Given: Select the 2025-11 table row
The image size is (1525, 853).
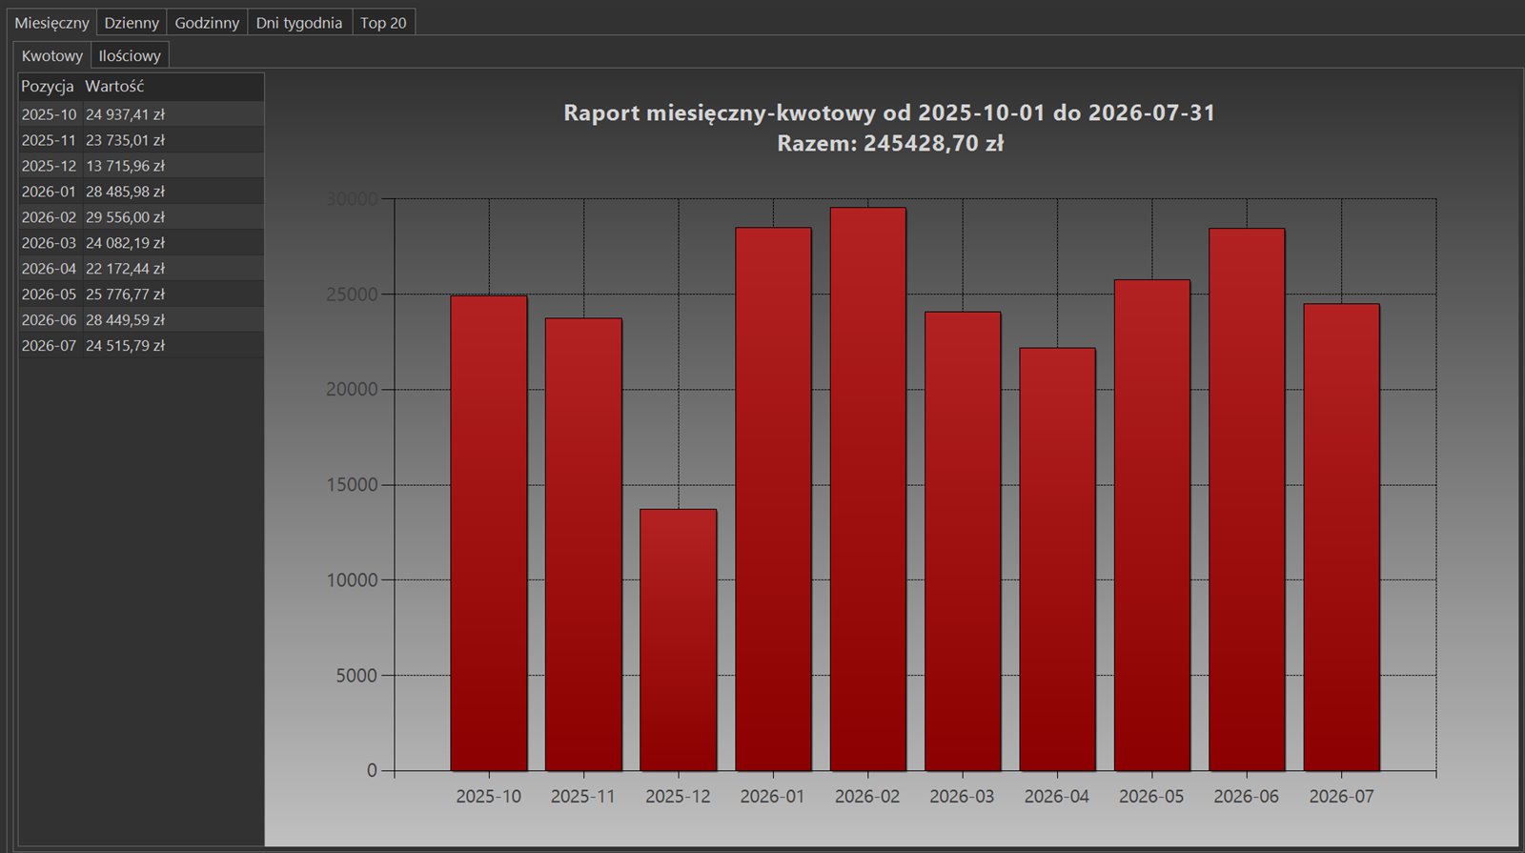Looking at the screenshot, I should pyautogui.click(x=141, y=140).
